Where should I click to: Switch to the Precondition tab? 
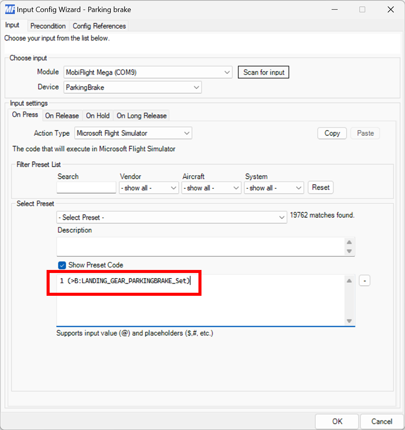(48, 26)
